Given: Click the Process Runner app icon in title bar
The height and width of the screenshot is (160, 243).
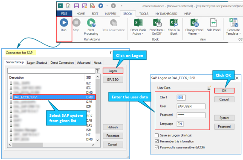Looking at the screenshot, I should 60,6.
